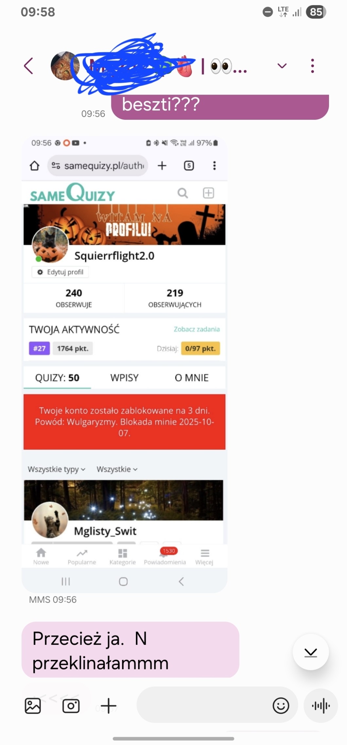The width and height of the screenshot is (347, 745).
Task: Tap the 'beszti???' sent message bubble
Action: pyautogui.click(x=220, y=107)
